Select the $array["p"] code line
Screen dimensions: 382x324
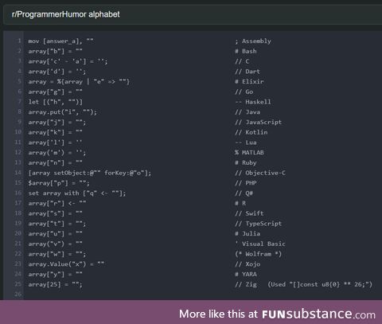point(59,183)
